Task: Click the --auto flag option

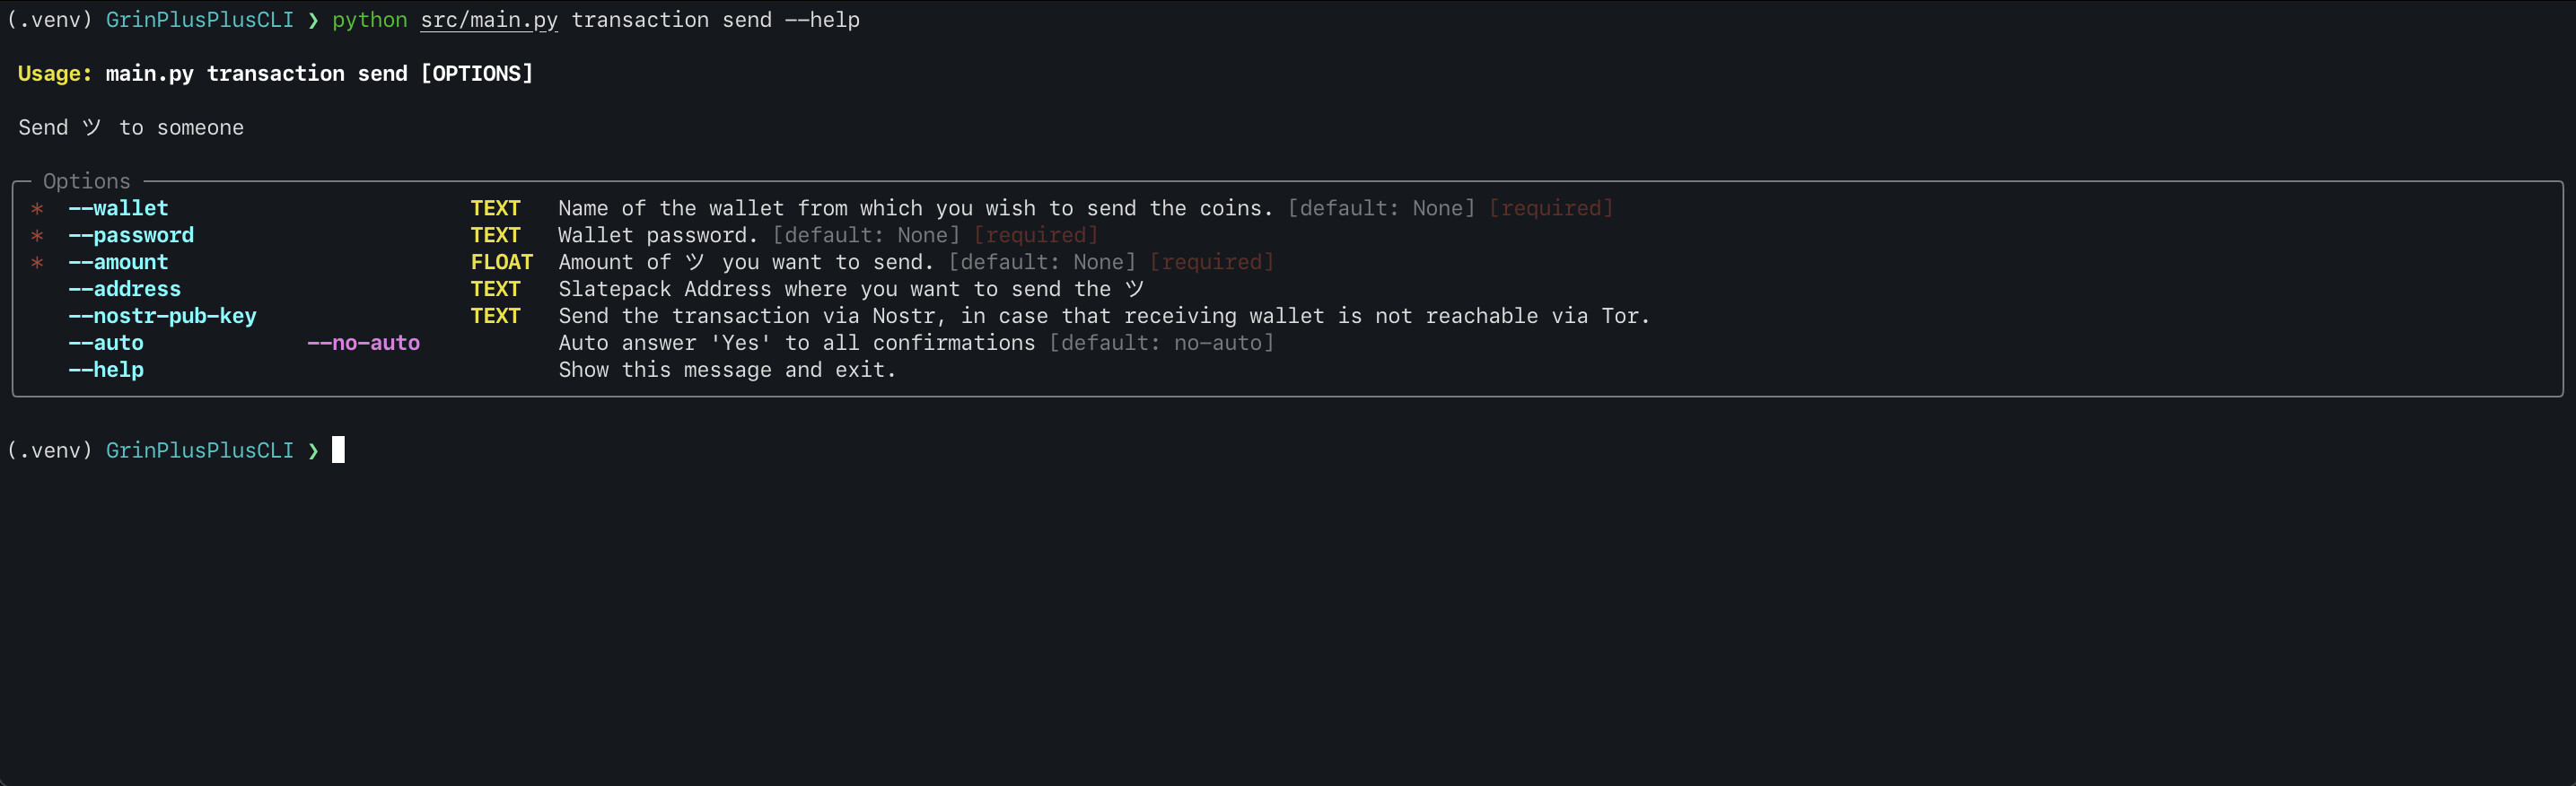Action: click(x=106, y=343)
